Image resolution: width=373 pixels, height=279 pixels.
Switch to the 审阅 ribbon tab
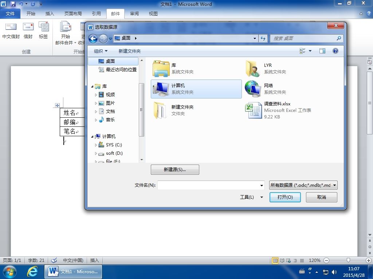tap(134, 13)
